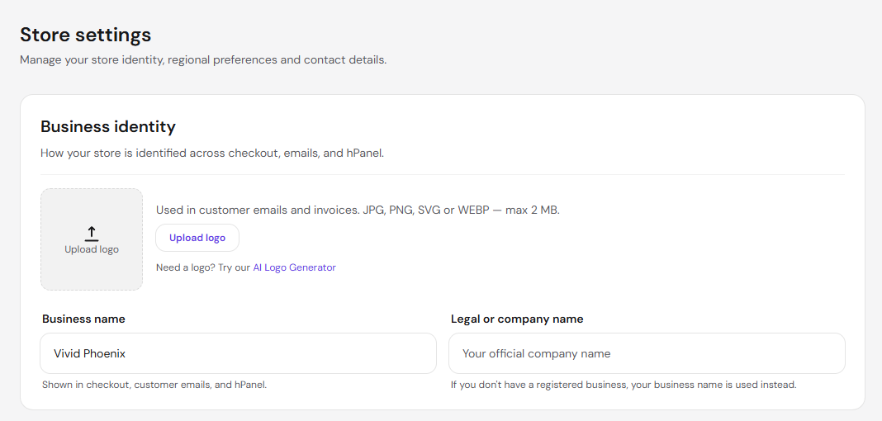Open the dashed logo upload dropzone
Screen dimensions: 882x421
pos(92,239)
